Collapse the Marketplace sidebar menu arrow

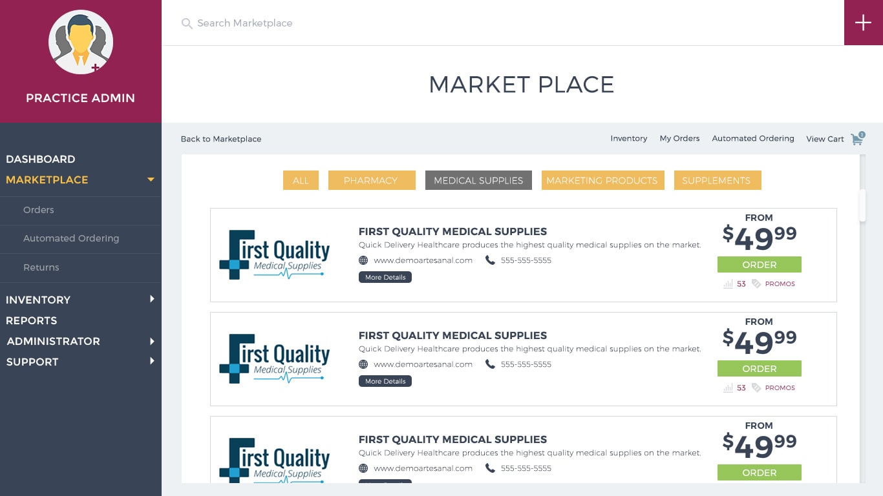(x=151, y=180)
